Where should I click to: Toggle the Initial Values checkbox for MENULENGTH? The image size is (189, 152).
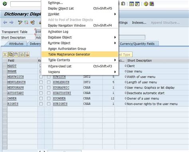(49, 82)
